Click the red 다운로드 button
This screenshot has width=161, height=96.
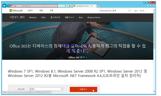[x=83, y=89]
